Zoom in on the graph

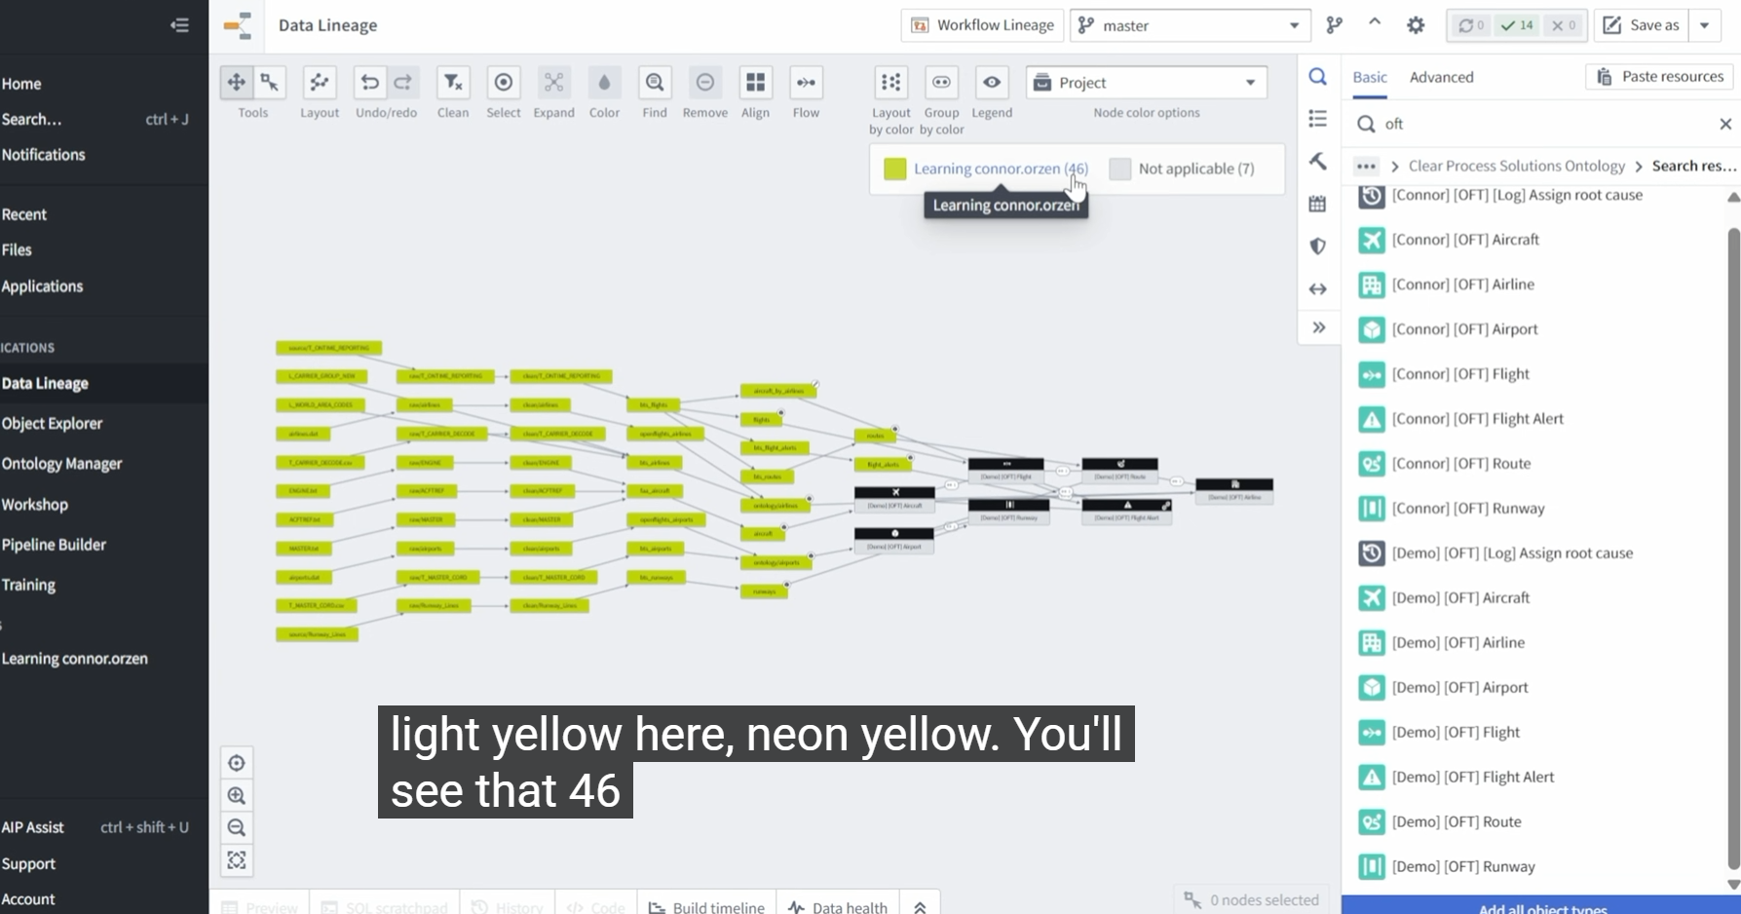click(237, 796)
